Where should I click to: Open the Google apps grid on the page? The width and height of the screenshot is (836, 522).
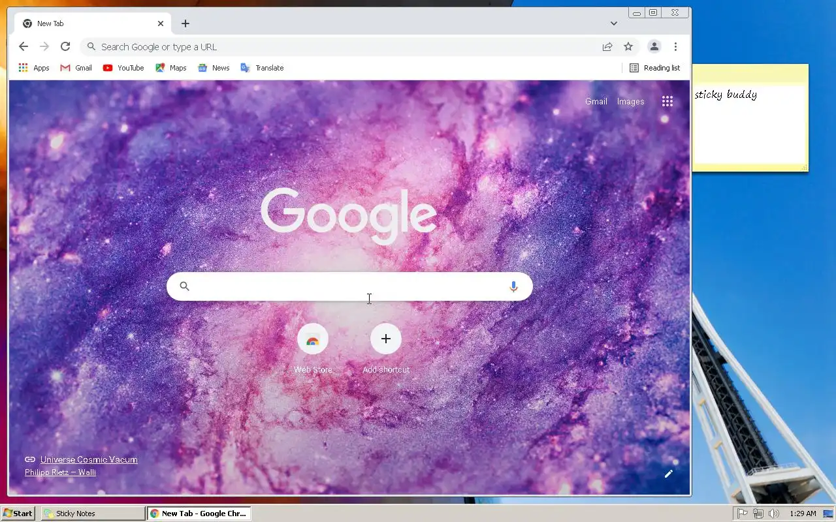tap(667, 101)
